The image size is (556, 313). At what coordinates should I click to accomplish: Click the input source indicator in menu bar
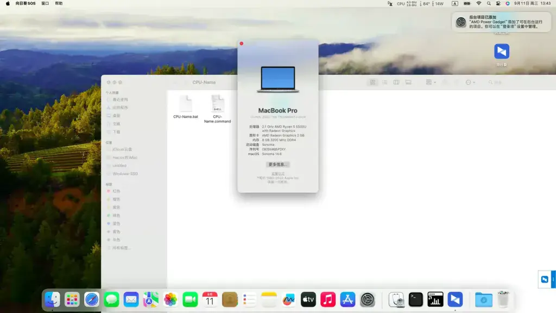pyautogui.click(x=454, y=4)
